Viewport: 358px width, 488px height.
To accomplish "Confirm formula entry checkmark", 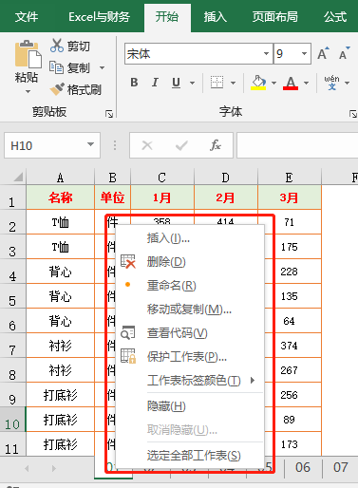I will pos(181,145).
